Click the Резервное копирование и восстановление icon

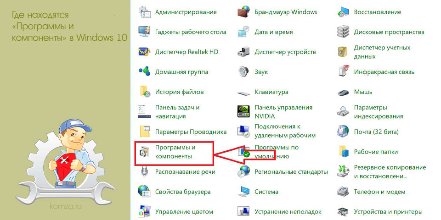tap(343, 172)
